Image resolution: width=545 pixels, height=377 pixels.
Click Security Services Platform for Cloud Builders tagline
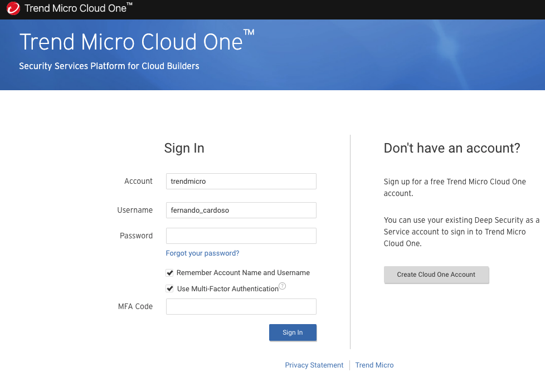(109, 66)
